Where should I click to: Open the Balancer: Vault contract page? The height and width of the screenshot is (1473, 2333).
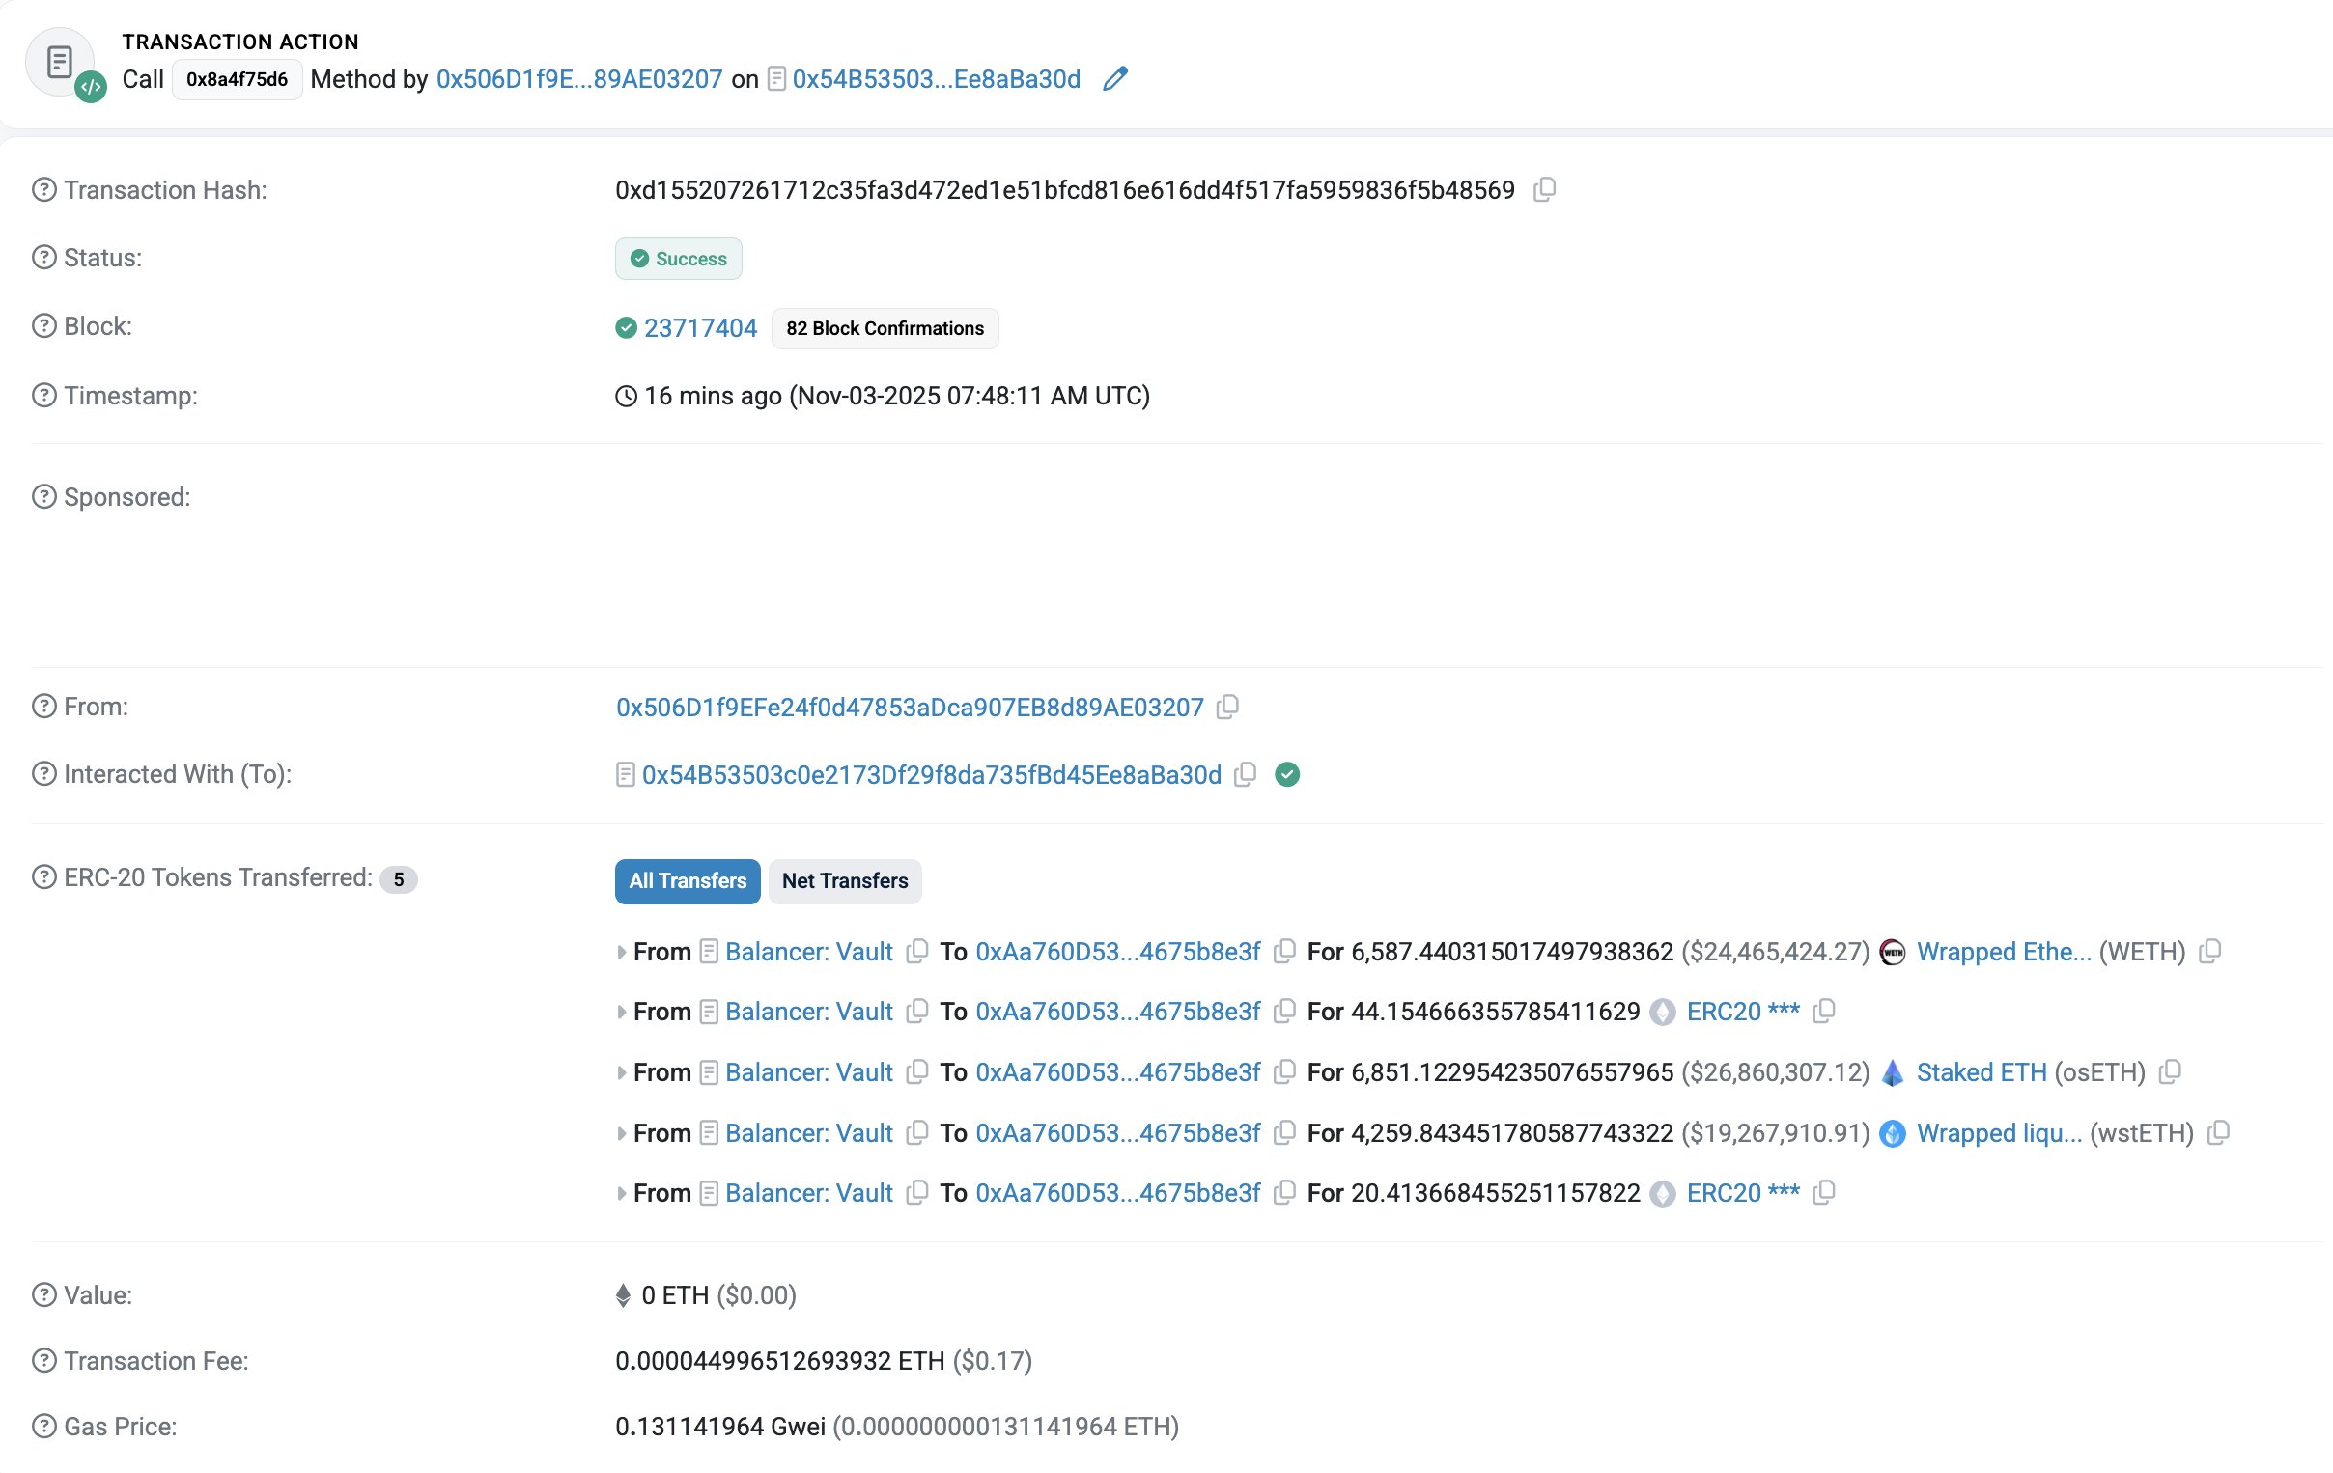(x=809, y=952)
